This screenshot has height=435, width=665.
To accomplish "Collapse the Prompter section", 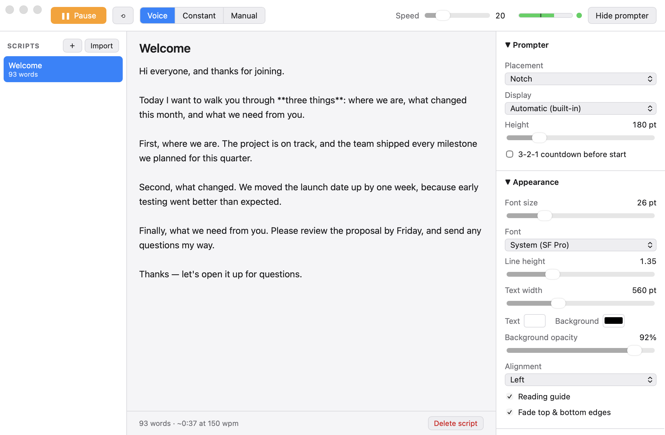I will tap(527, 45).
